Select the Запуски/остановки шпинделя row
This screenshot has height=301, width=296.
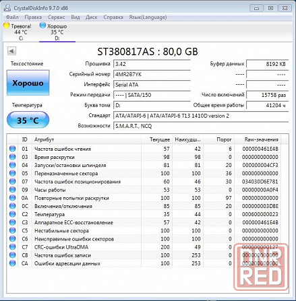pos(144,165)
